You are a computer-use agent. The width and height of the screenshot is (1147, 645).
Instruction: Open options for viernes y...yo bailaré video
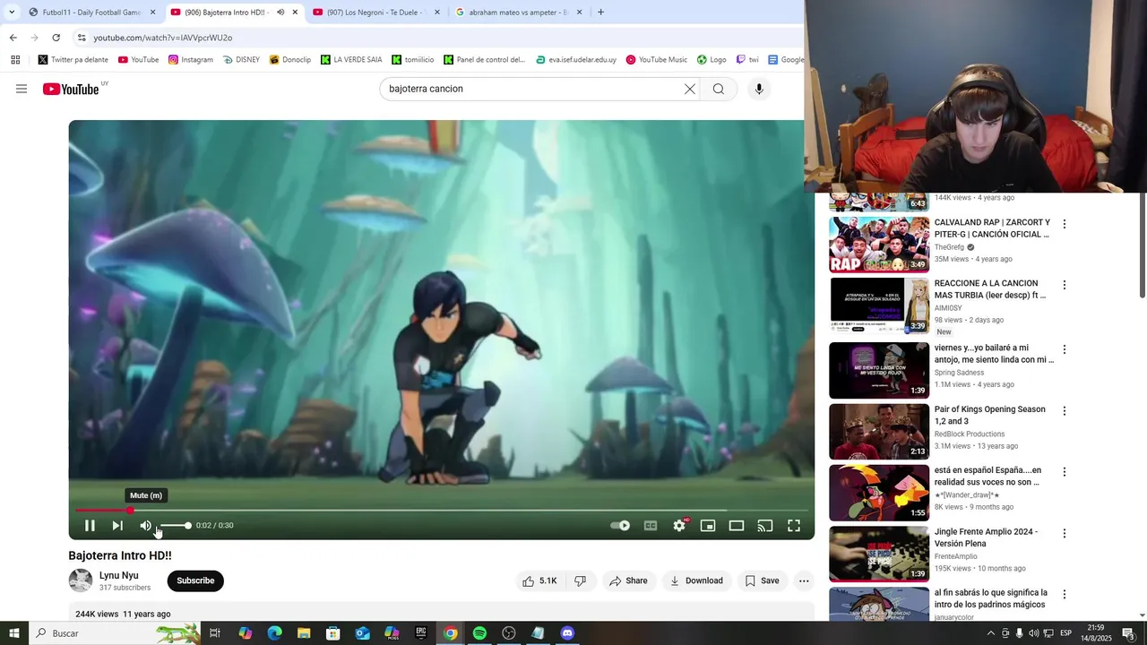[x=1065, y=349]
